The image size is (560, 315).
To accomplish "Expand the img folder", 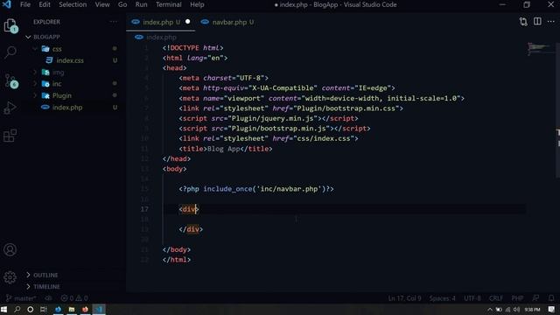I will tap(35, 72).
